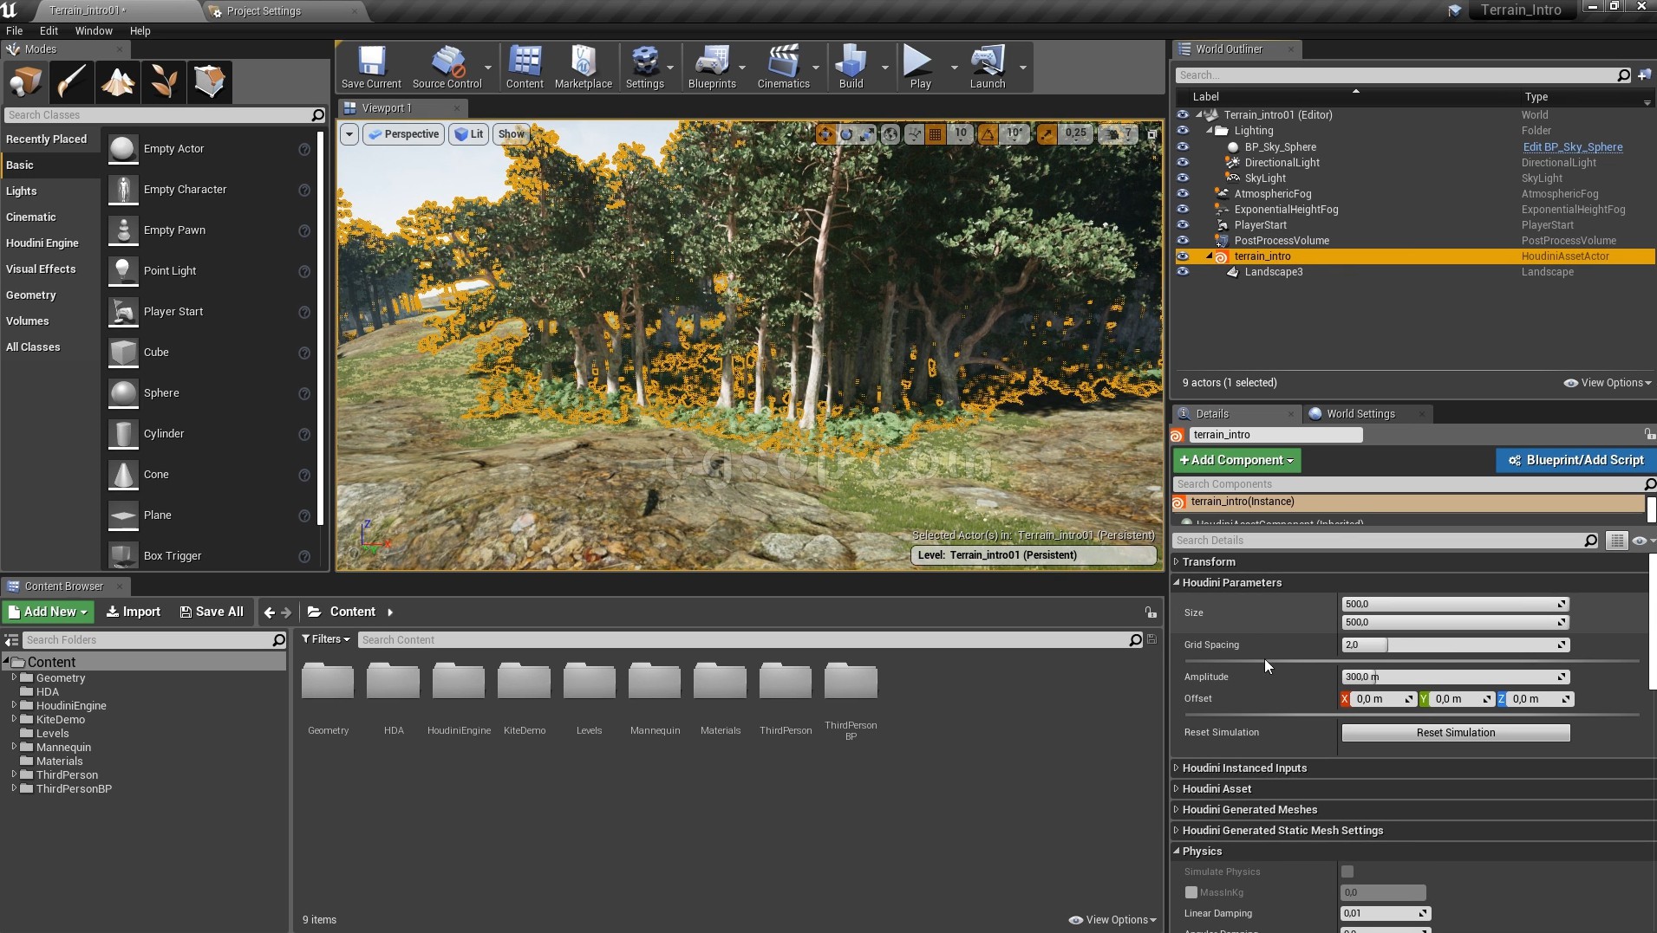
Task: Select the Foliage mode icon
Action: 164,81
